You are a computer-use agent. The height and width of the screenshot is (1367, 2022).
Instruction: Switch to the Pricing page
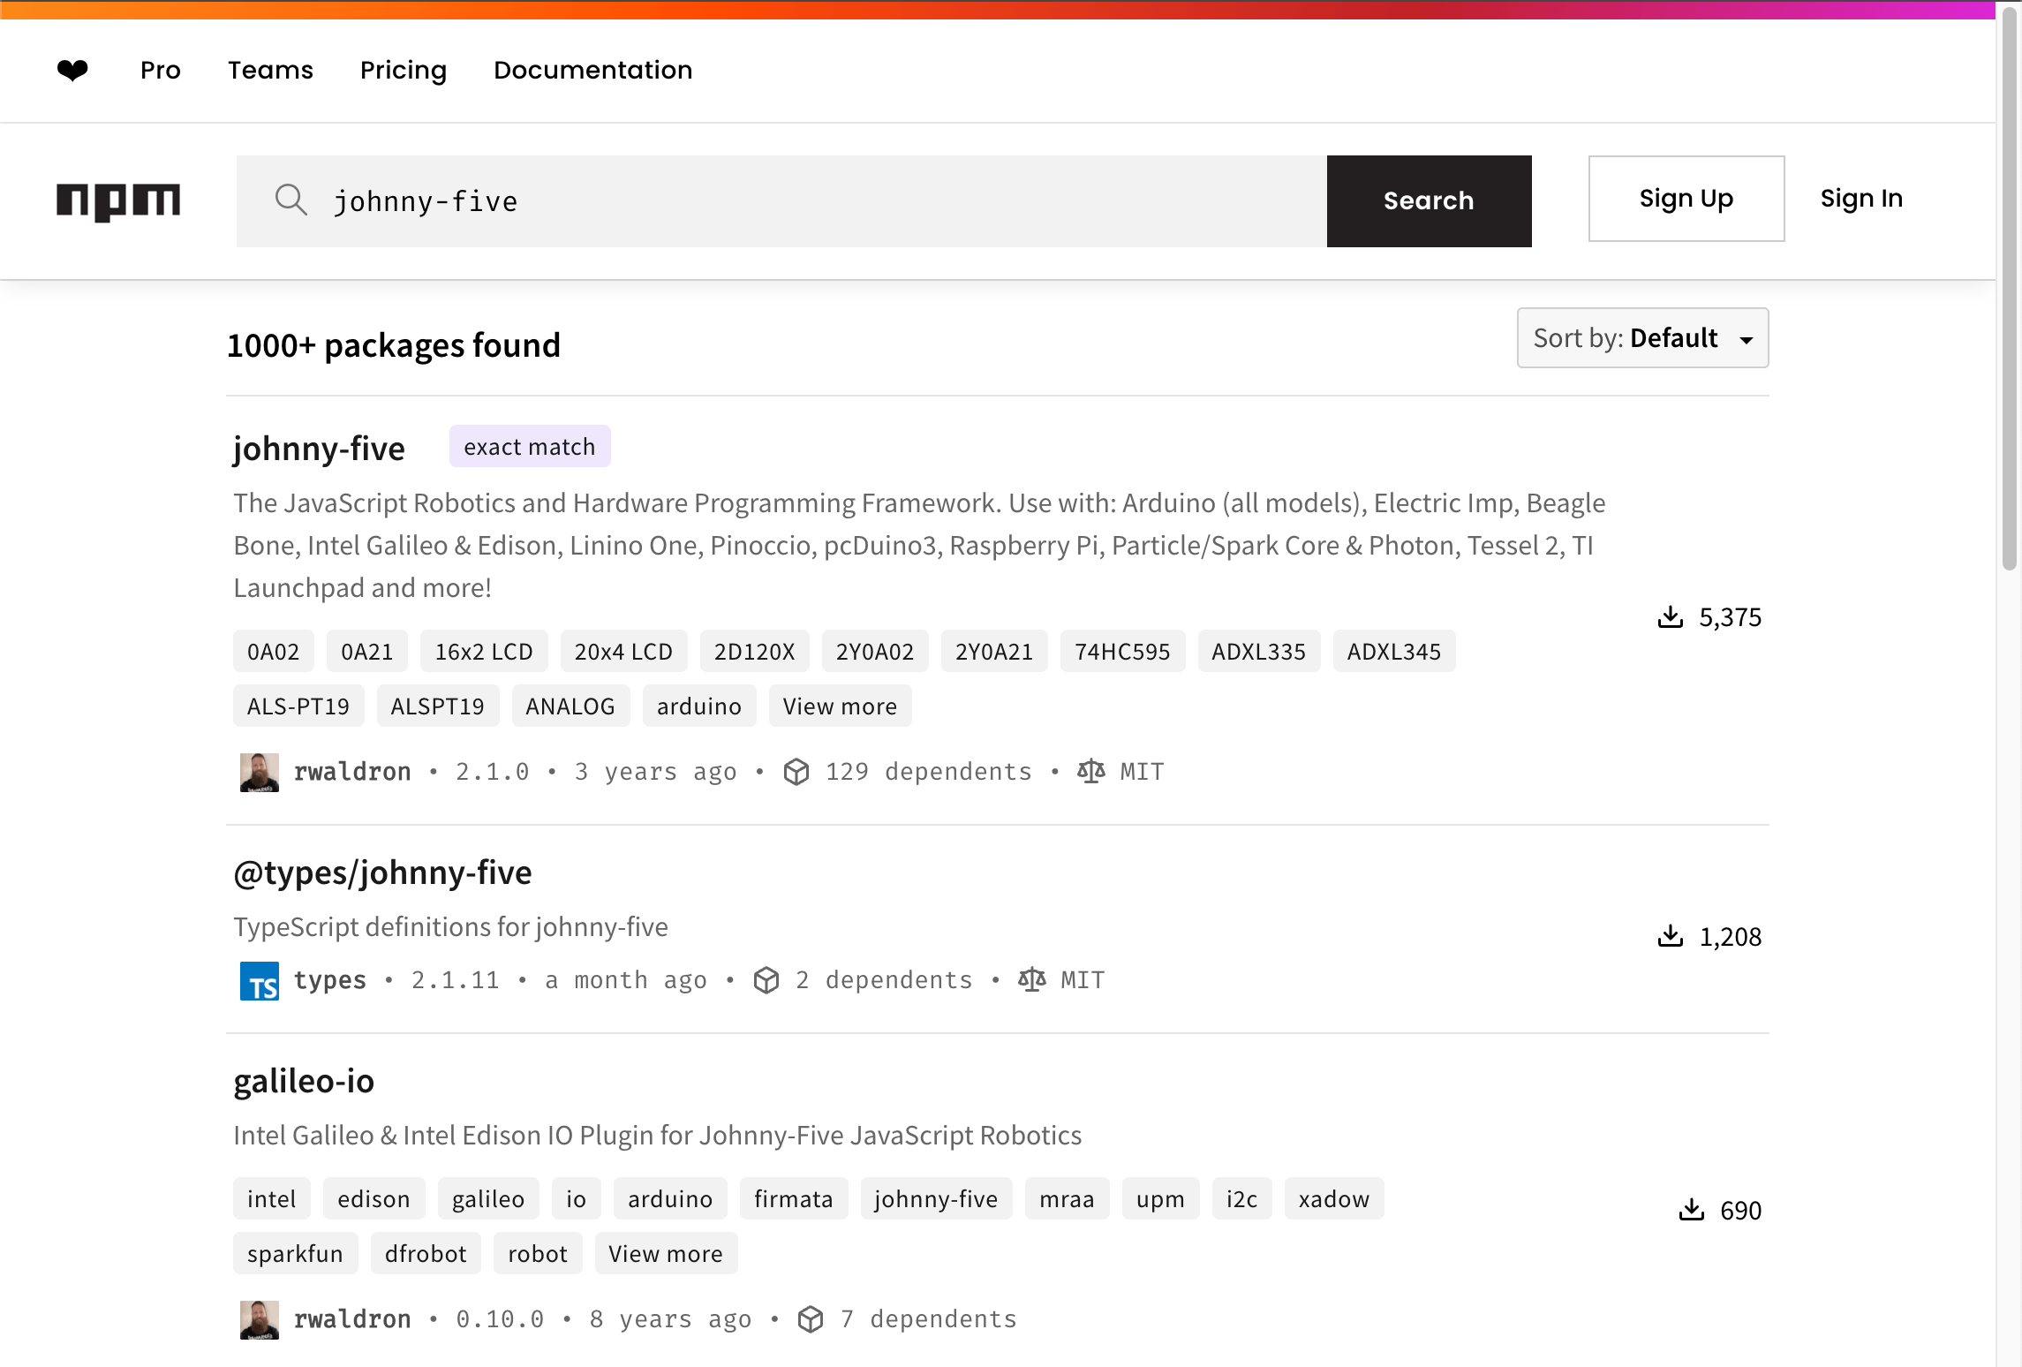coord(403,70)
